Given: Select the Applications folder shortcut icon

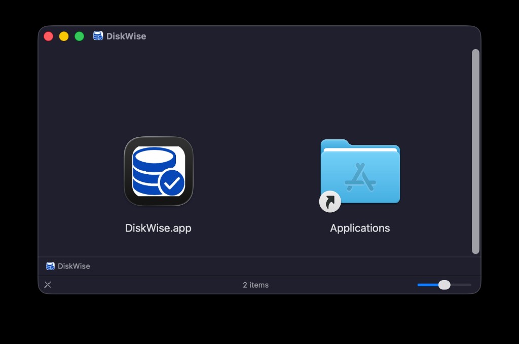Looking at the screenshot, I should coord(360,175).
